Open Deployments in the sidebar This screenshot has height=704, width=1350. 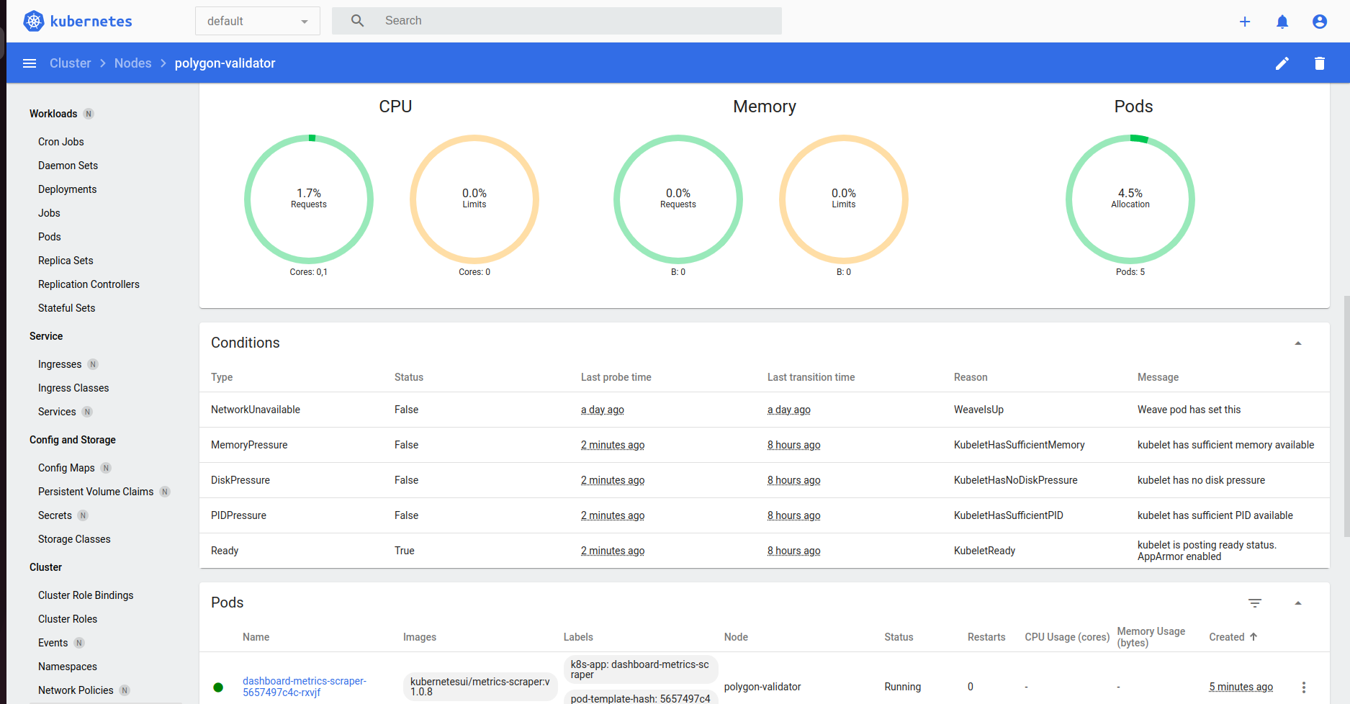pyautogui.click(x=67, y=189)
